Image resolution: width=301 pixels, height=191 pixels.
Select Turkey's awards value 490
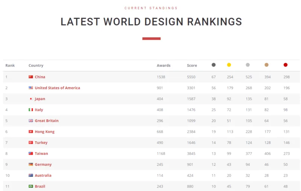pyautogui.click(x=160, y=142)
